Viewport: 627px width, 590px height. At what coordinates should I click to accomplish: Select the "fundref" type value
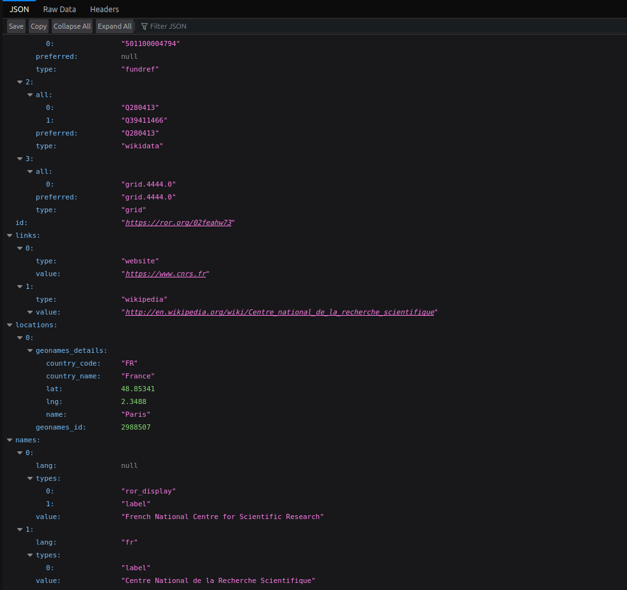click(140, 69)
